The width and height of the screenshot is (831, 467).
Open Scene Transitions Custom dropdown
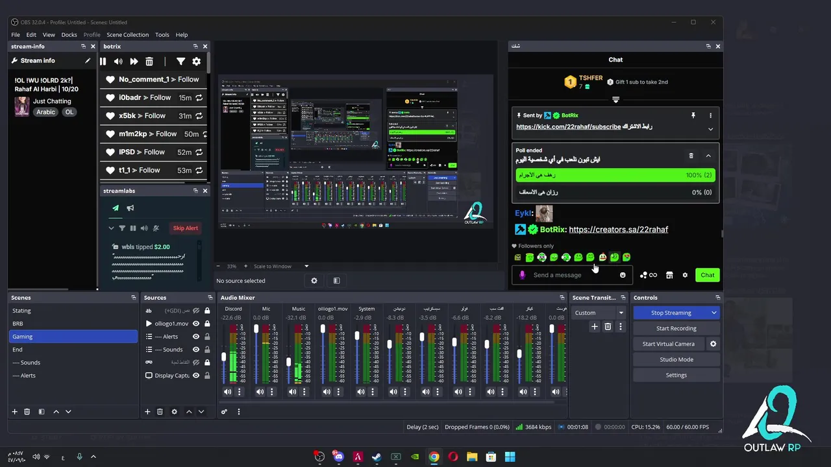(x=598, y=313)
